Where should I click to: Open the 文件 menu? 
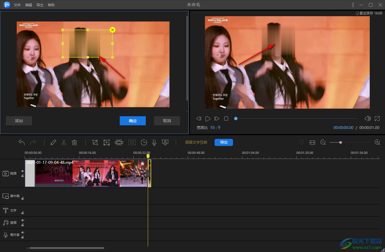click(17, 5)
